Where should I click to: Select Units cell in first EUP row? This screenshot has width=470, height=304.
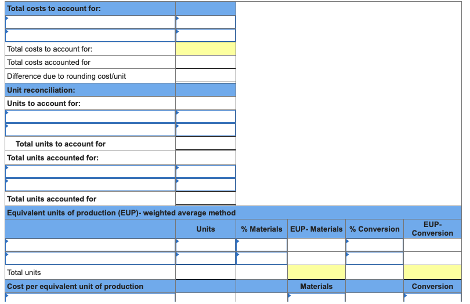pyautogui.click(x=205, y=245)
